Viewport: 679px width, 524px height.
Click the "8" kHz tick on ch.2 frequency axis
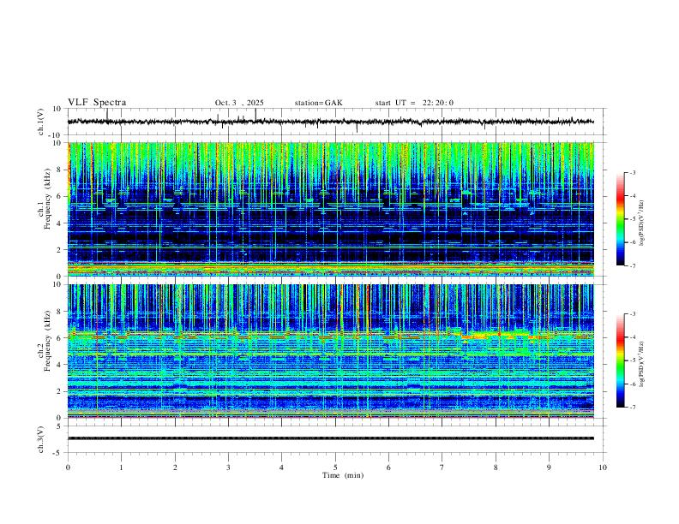tap(59, 312)
